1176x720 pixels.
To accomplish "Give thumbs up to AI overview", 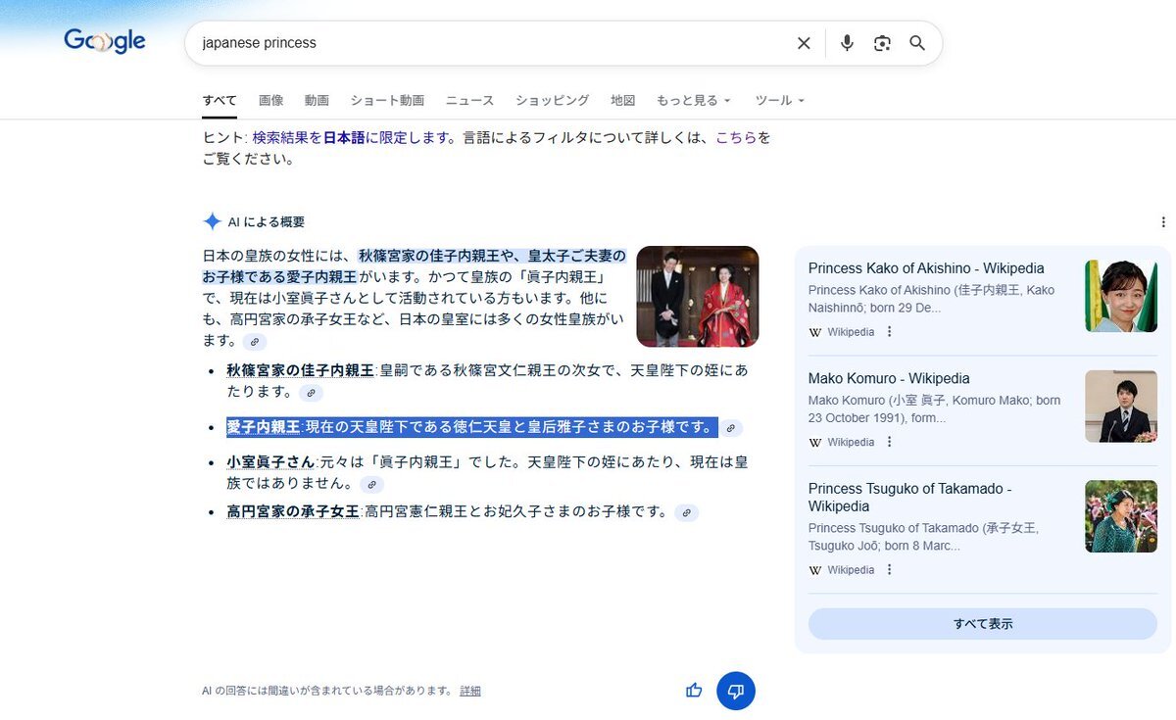I will [694, 691].
